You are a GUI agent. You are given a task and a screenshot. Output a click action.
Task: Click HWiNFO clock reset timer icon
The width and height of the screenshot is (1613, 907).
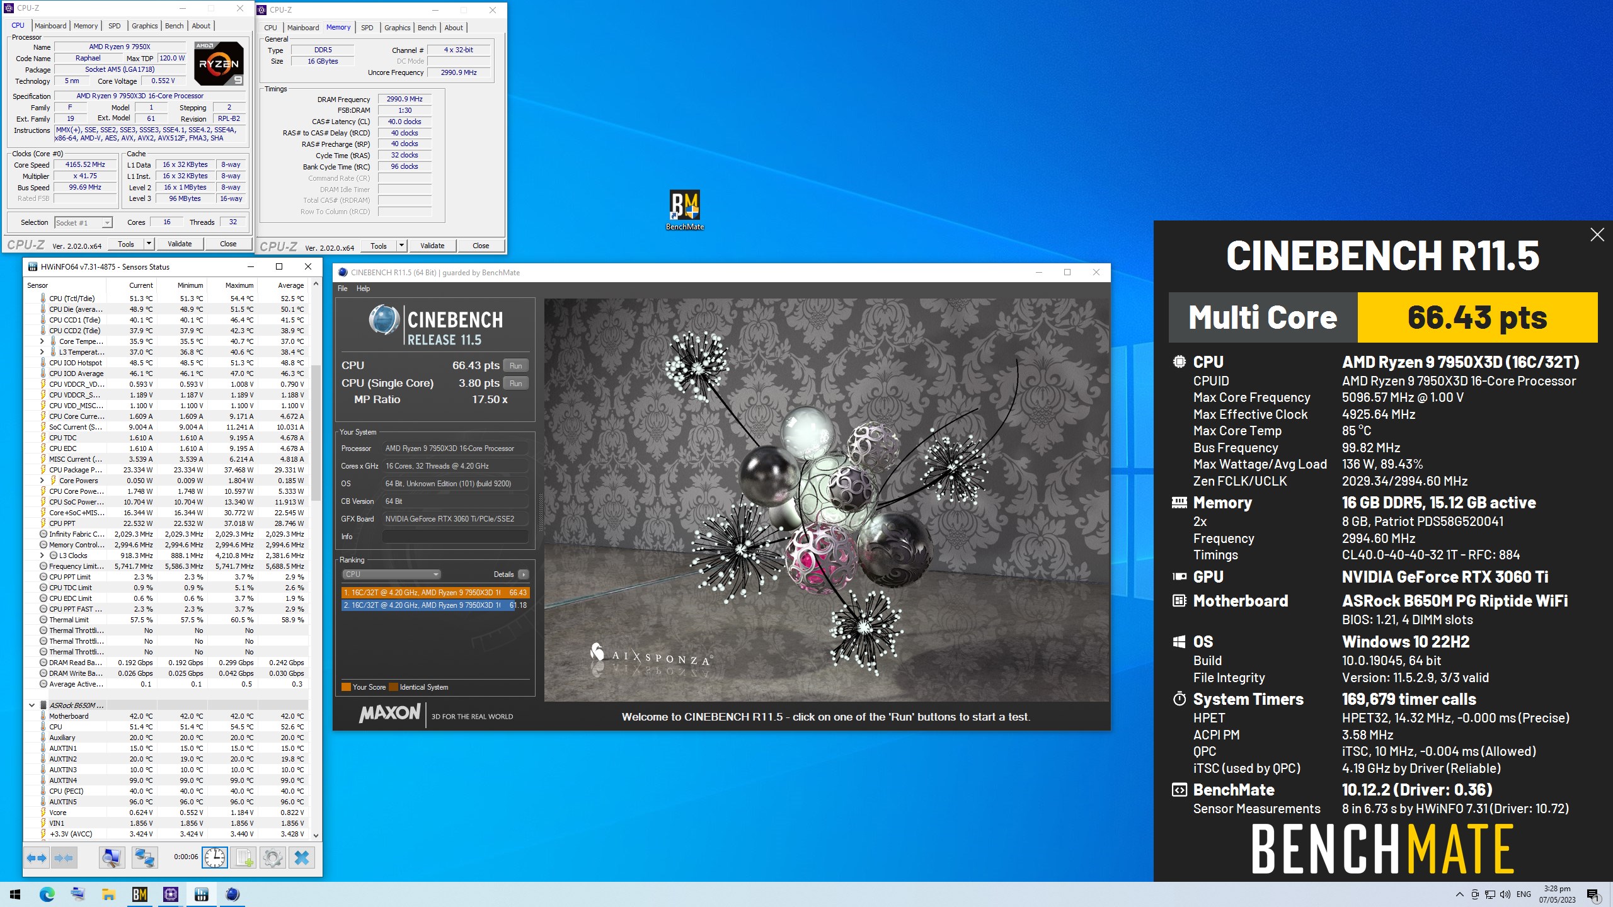[215, 858]
